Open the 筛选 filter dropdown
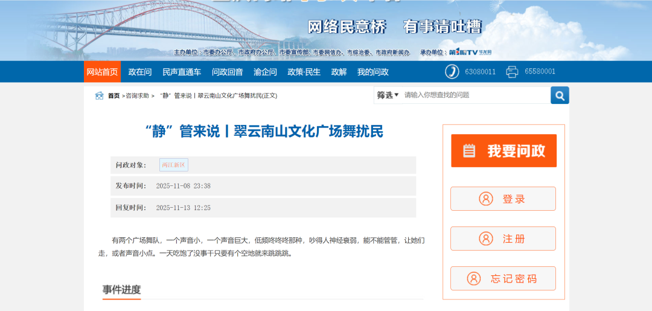The image size is (652, 311). point(388,95)
